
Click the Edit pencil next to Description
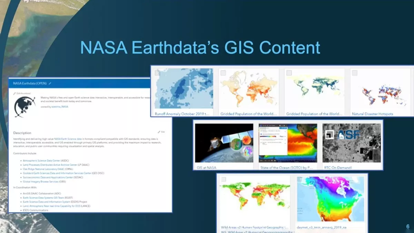(159, 132)
